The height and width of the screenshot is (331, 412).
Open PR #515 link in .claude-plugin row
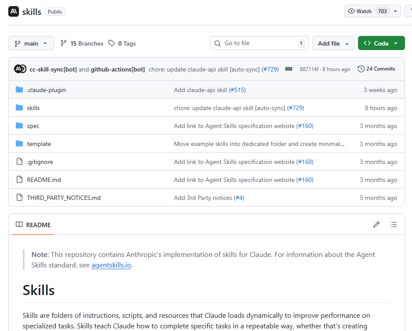(237, 90)
